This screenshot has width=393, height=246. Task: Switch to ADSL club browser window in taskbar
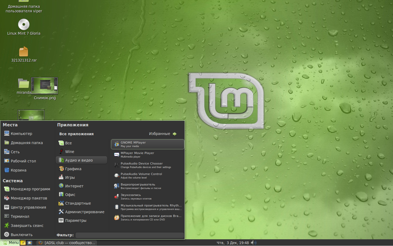click(67, 243)
